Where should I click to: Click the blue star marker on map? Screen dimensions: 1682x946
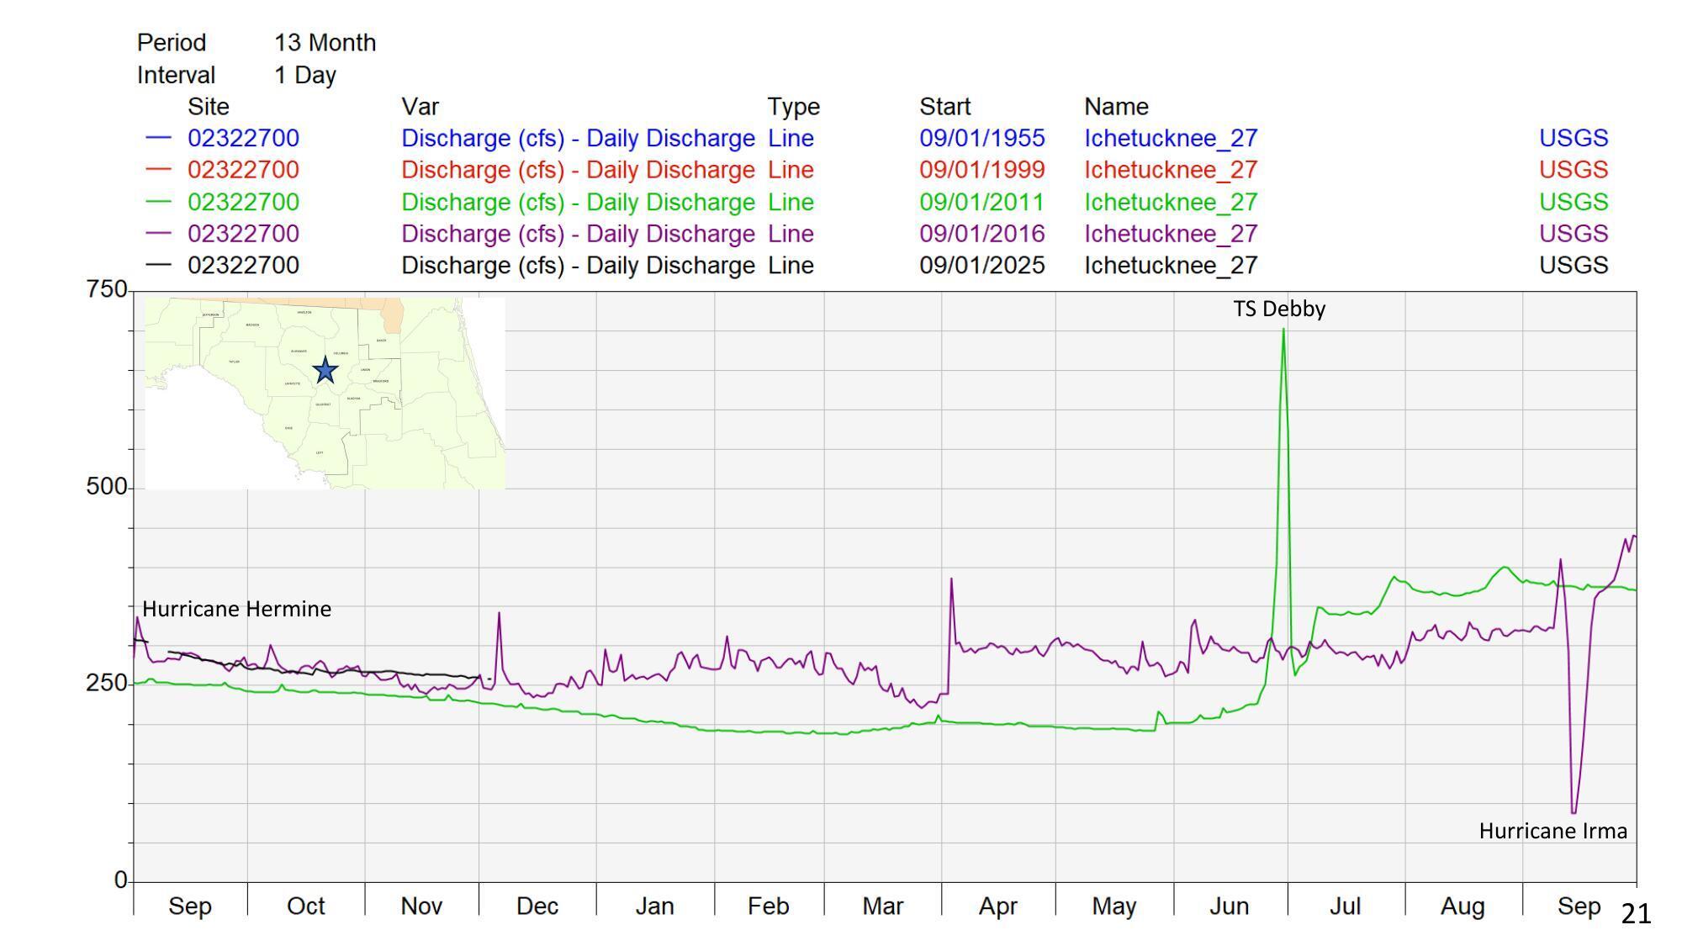click(325, 370)
